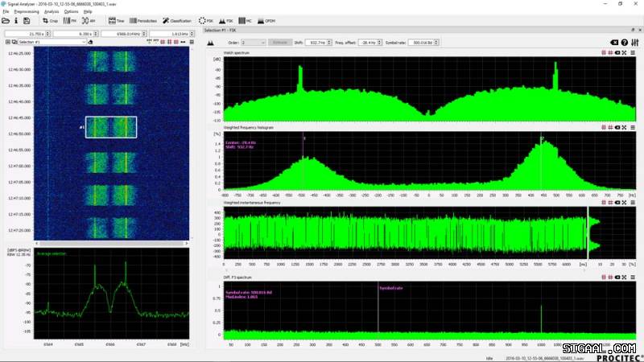This screenshot has height=362, width=644.
Task: Adjust the Symbol rate stepper
Action: (x=436, y=43)
